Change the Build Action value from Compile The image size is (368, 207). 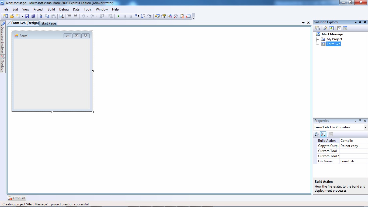(x=350, y=140)
